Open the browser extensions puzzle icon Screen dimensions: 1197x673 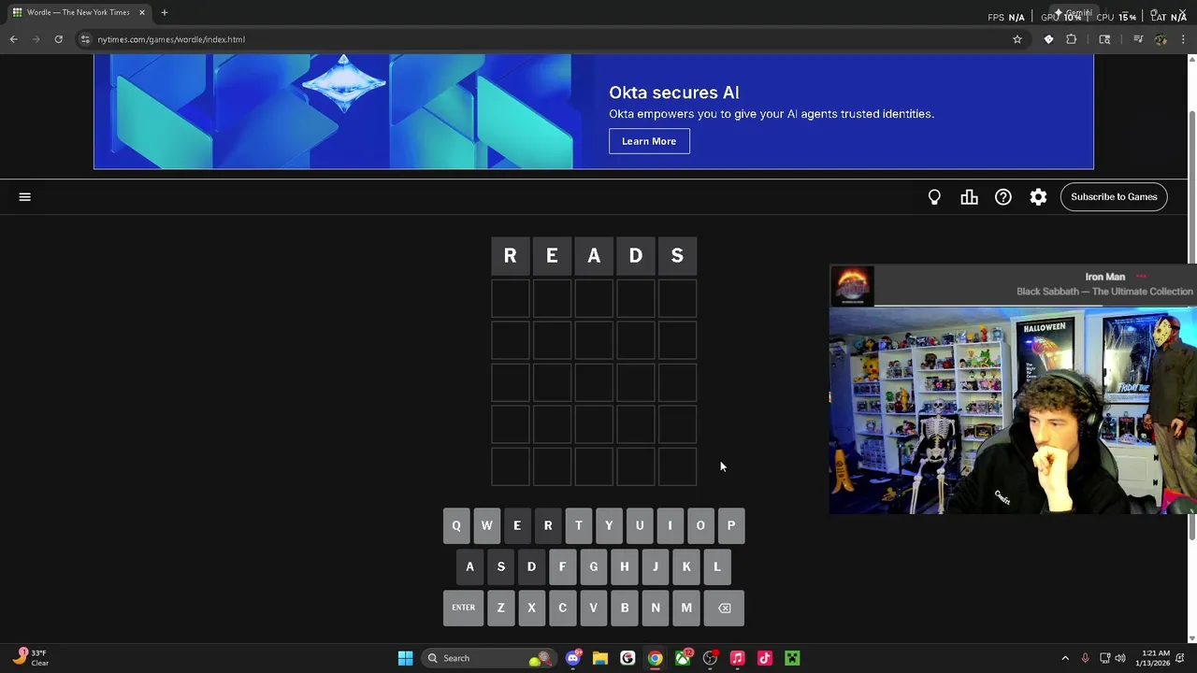pos(1072,39)
